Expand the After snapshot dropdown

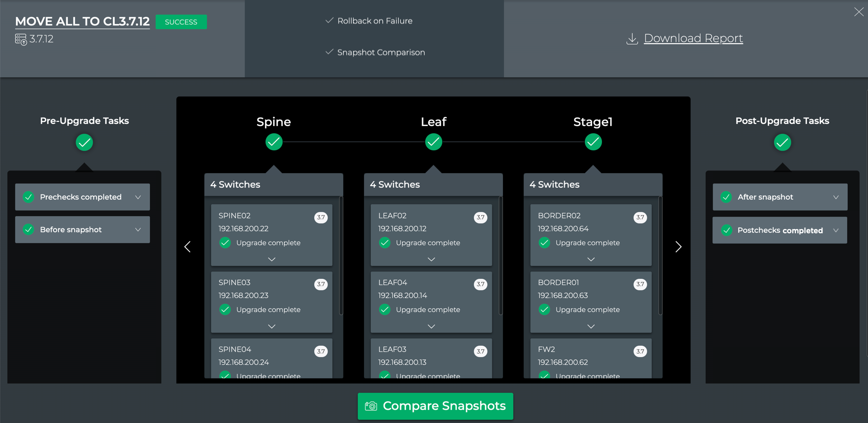[x=835, y=197]
